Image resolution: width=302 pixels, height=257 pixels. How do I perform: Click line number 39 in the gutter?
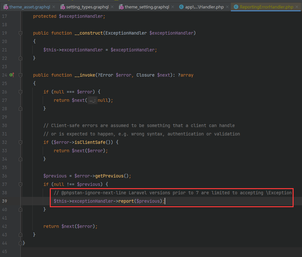5,201
